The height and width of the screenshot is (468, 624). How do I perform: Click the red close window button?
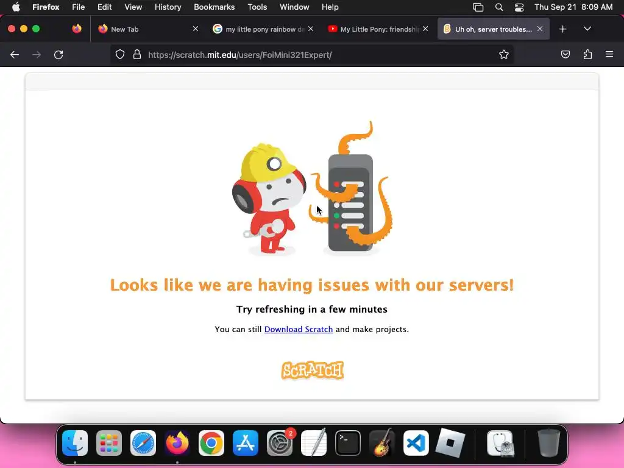[12, 29]
